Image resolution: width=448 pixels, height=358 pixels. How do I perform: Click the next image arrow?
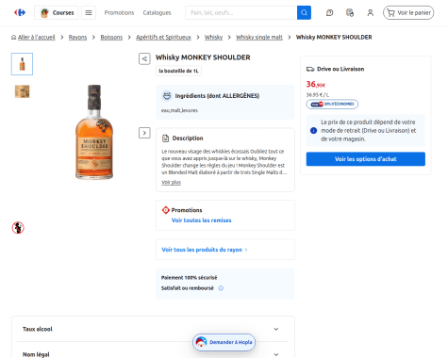144,133
